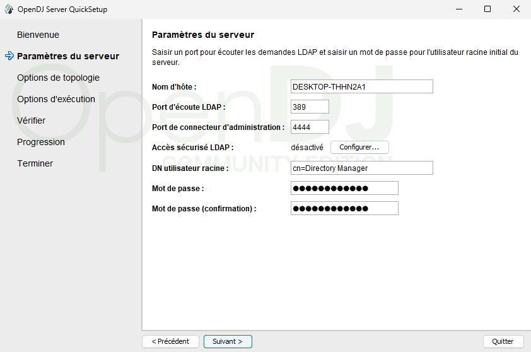Click the current step arrow icon in sidebar
531x352 pixels.
(9, 56)
